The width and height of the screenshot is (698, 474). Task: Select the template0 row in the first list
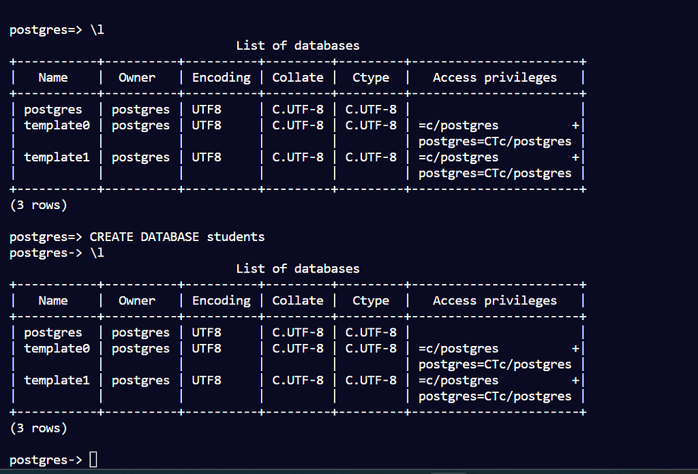(57, 125)
